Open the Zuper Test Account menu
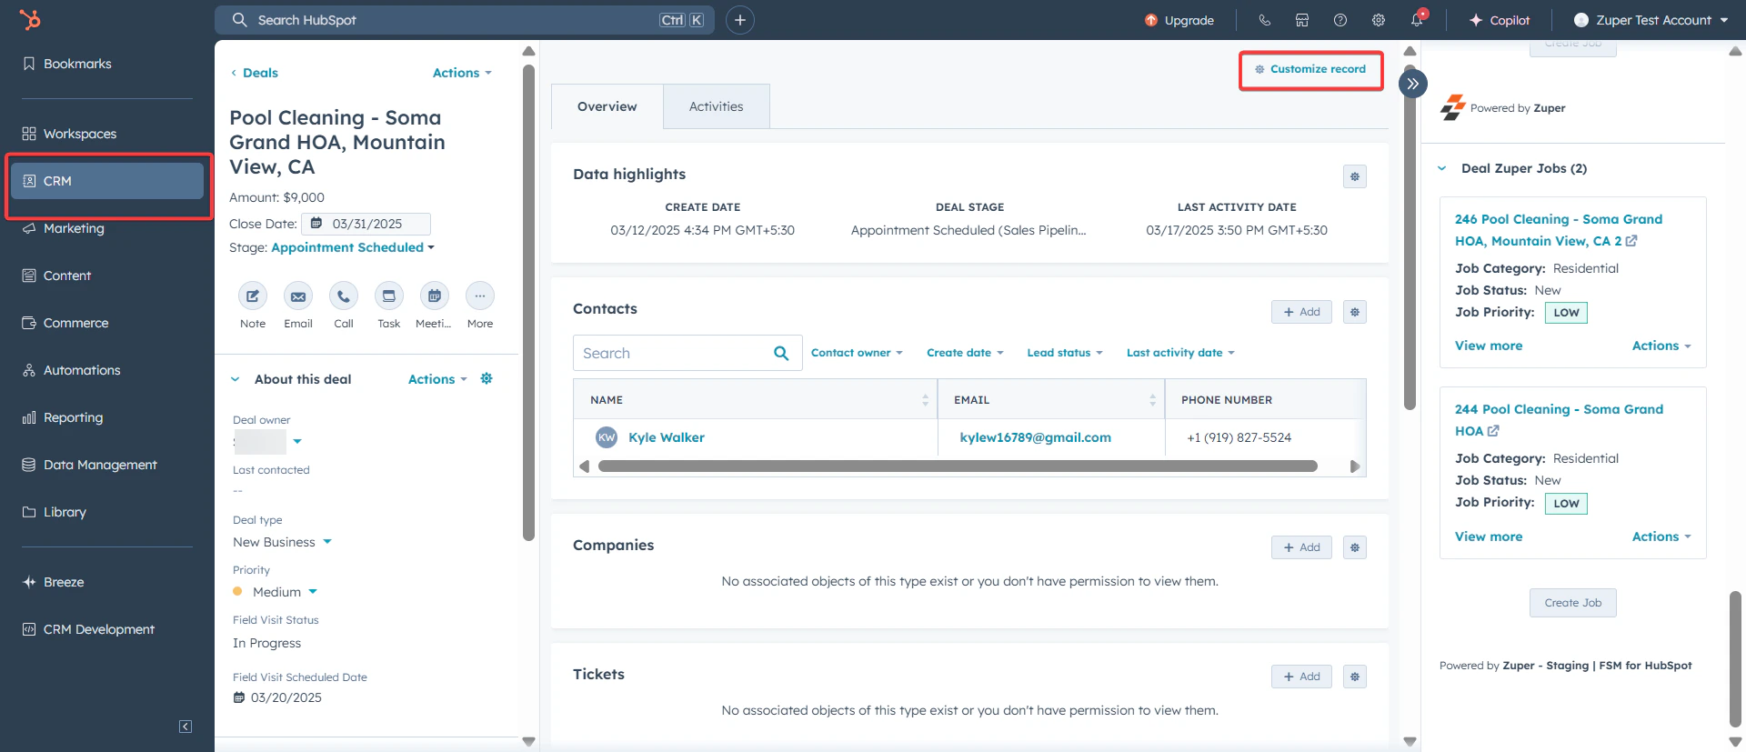The height and width of the screenshot is (752, 1746). point(1651,20)
